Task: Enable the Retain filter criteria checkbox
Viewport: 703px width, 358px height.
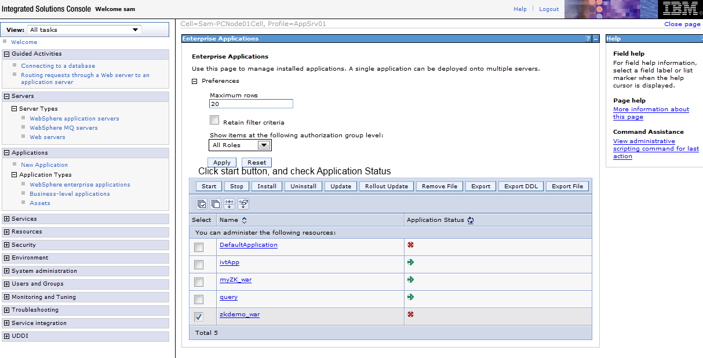Action: coord(214,120)
